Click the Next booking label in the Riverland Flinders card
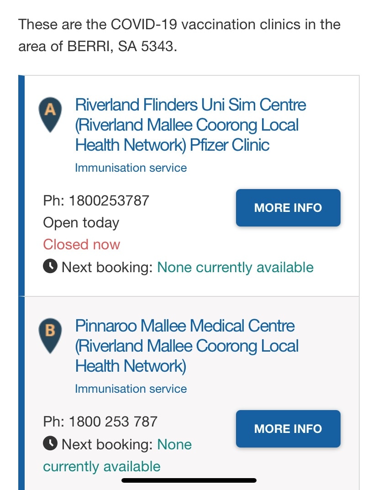The width and height of the screenshot is (378, 490). pos(106,267)
